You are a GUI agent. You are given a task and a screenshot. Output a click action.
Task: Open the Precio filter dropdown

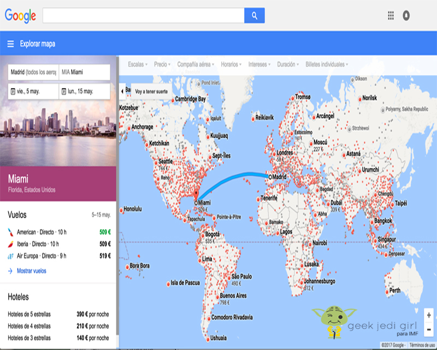[162, 65]
